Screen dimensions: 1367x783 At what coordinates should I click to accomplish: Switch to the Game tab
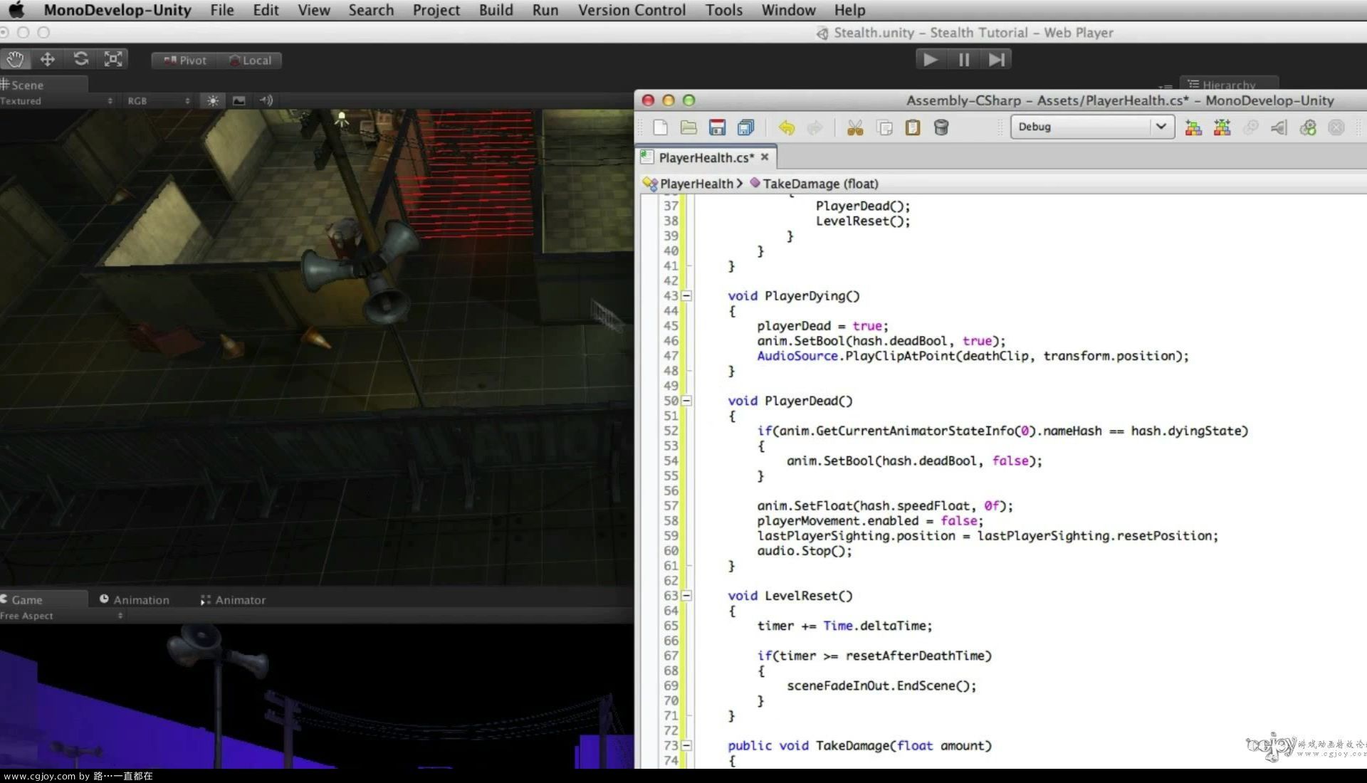43,600
